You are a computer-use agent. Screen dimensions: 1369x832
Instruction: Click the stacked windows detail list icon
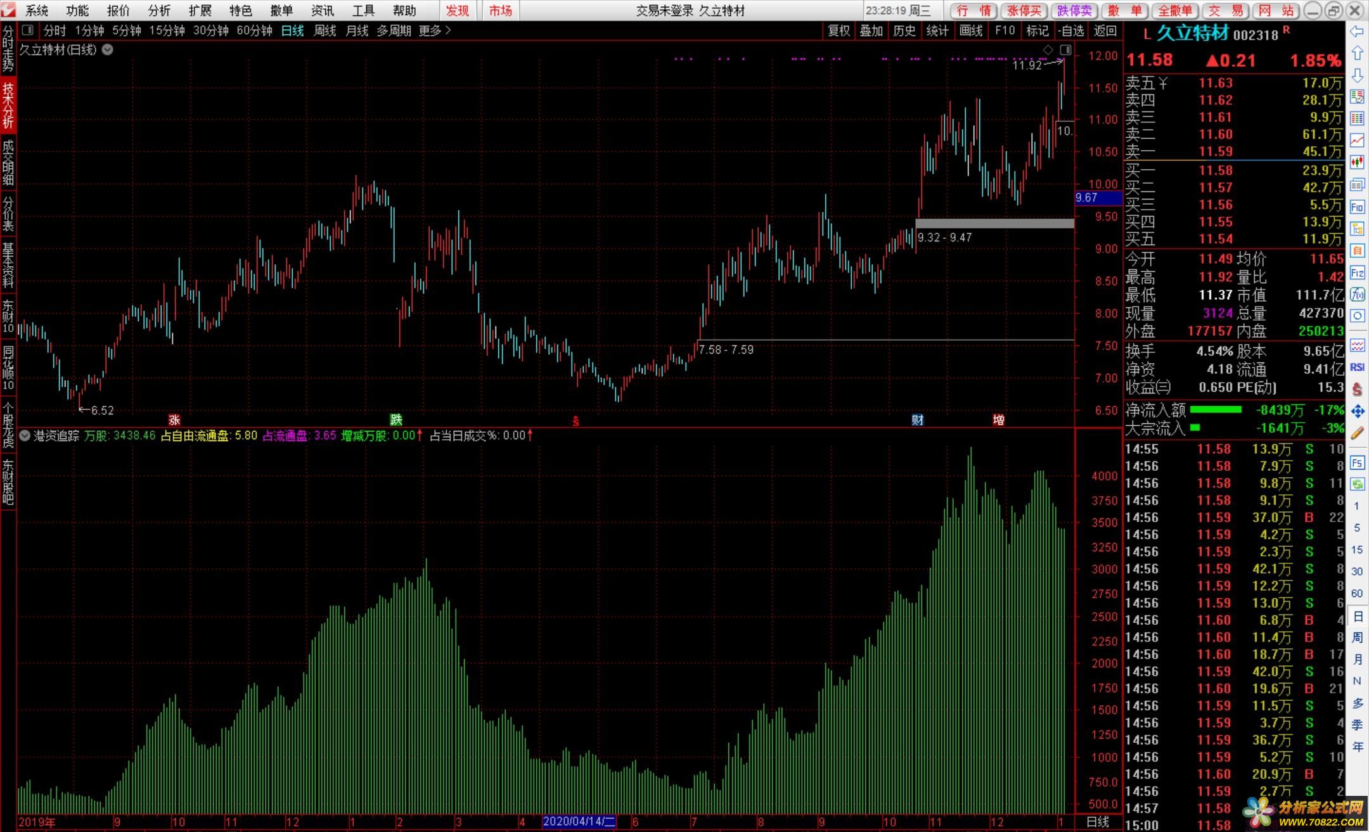tap(1357, 184)
